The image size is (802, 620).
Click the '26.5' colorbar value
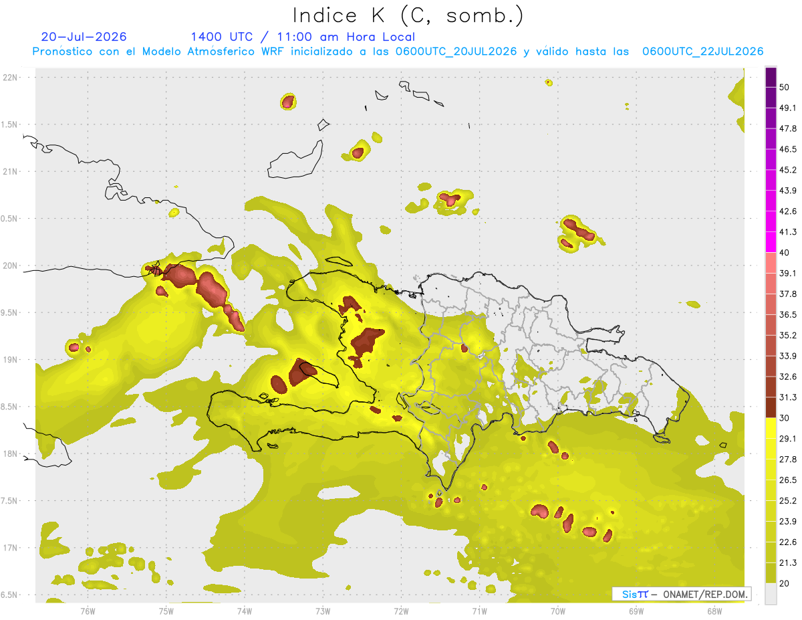(788, 480)
